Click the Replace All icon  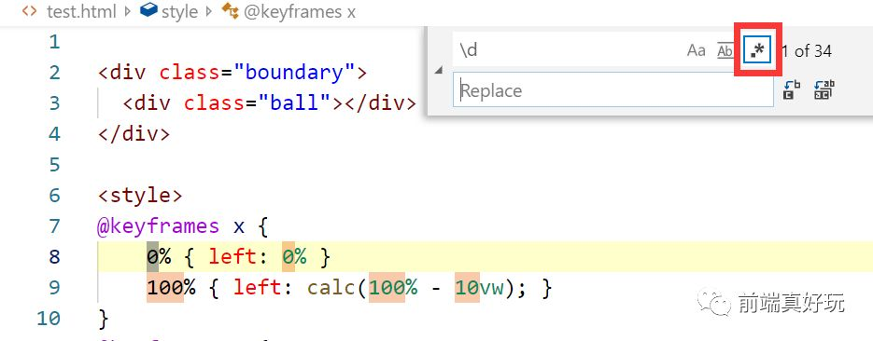pos(824,90)
